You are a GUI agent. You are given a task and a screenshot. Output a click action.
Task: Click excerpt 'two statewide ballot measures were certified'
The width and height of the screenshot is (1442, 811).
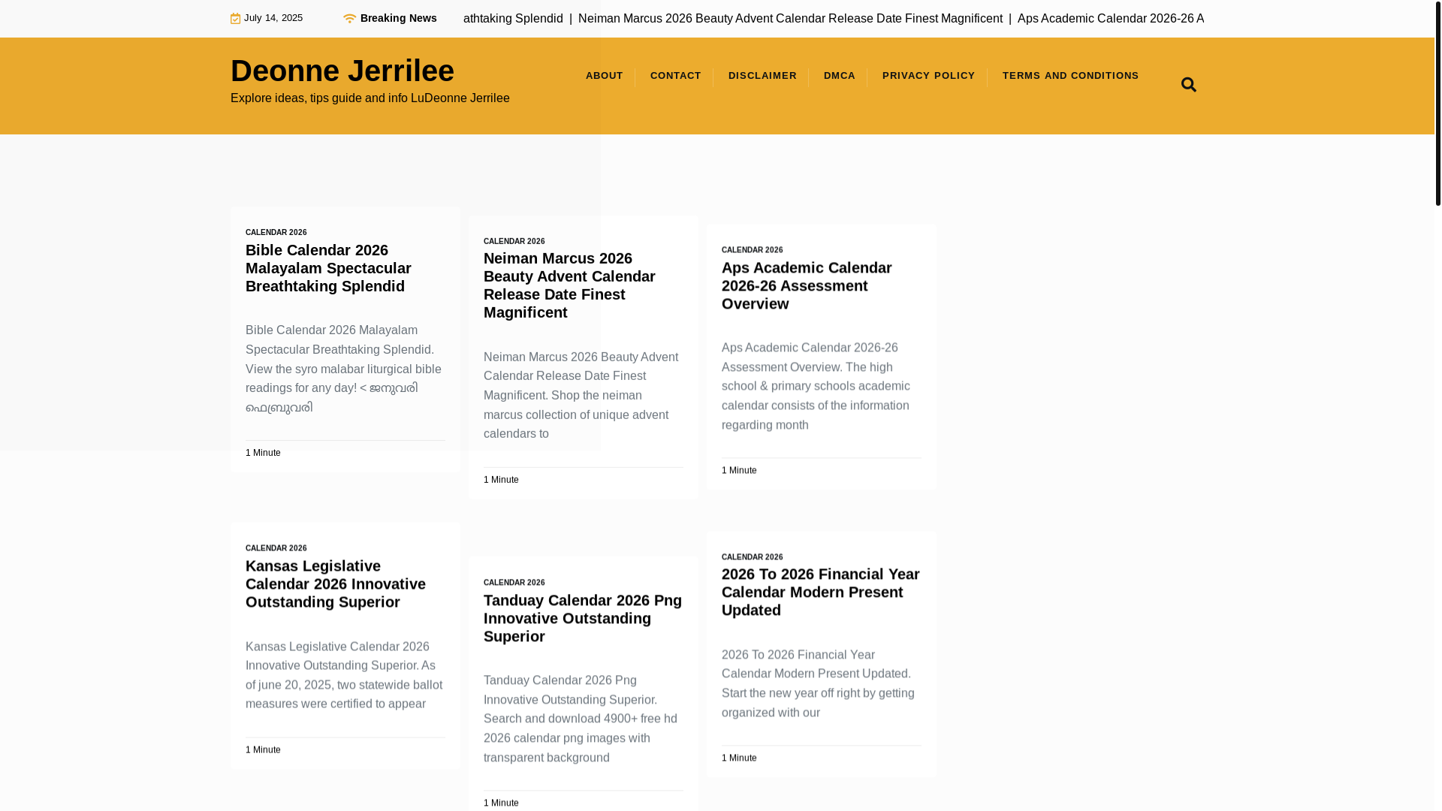(344, 695)
